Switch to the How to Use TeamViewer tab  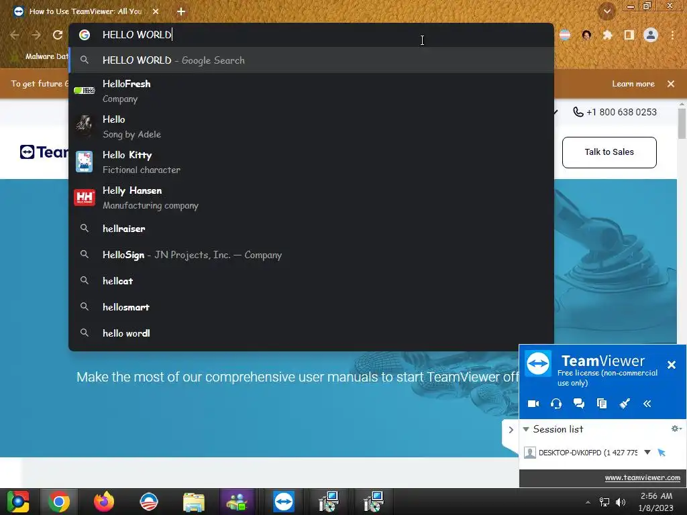tap(85, 11)
